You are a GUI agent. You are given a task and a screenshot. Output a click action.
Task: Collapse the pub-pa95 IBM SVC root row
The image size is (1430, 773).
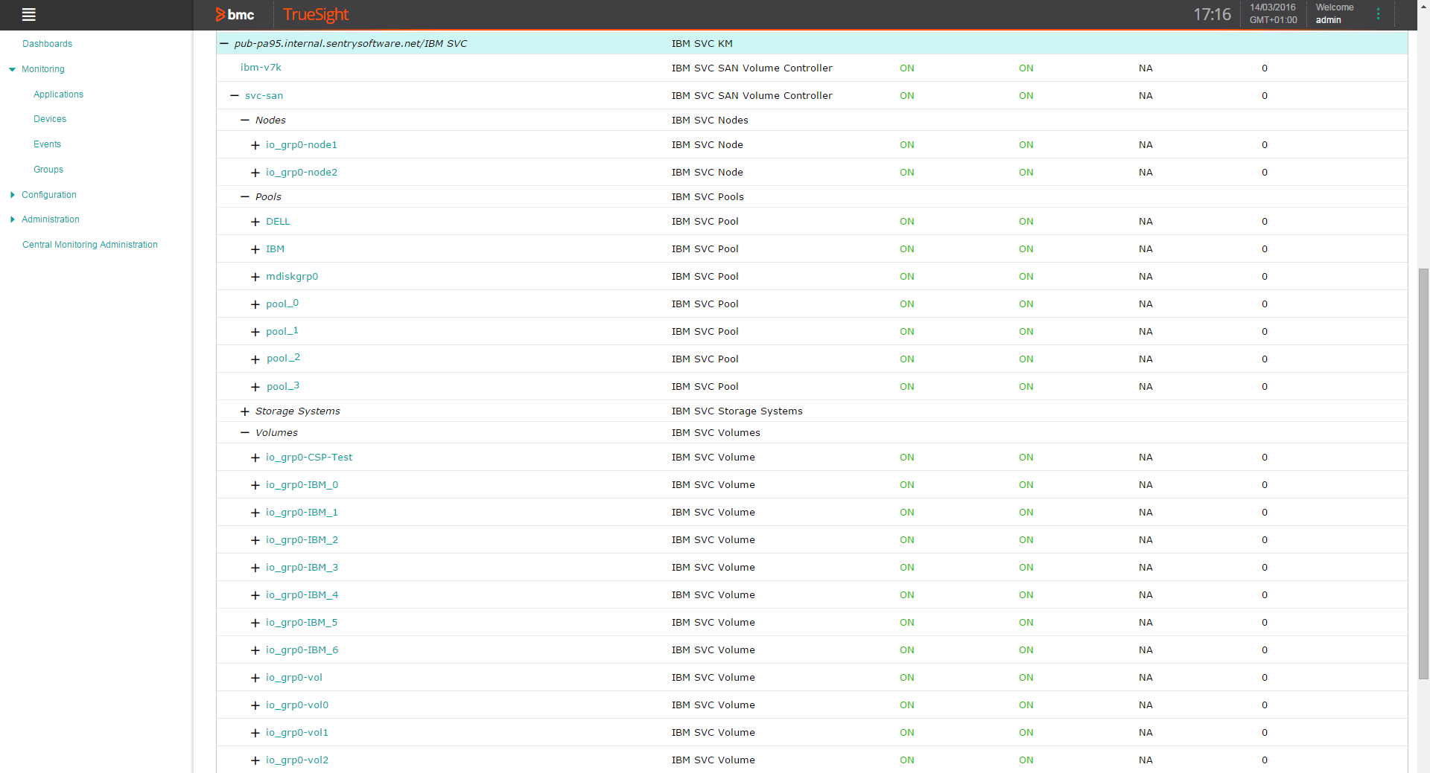coord(224,44)
